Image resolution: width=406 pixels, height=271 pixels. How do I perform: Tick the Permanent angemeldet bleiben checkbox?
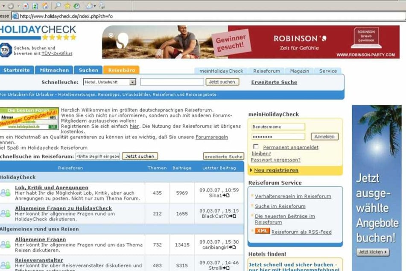256,147
